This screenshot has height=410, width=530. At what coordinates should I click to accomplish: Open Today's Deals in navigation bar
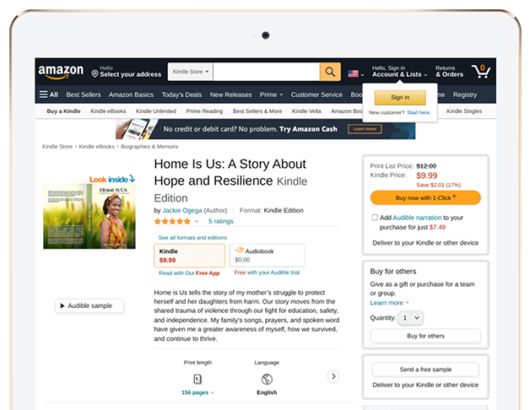pyautogui.click(x=181, y=94)
